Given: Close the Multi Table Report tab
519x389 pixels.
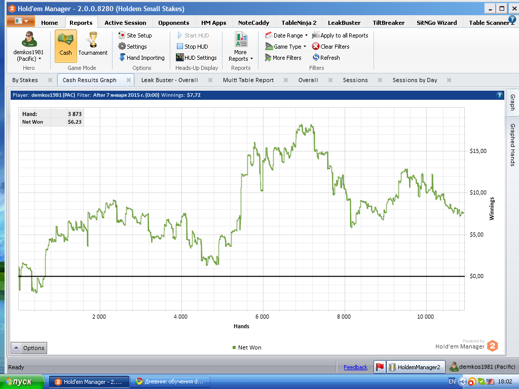Looking at the screenshot, I should [x=286, y=80].
